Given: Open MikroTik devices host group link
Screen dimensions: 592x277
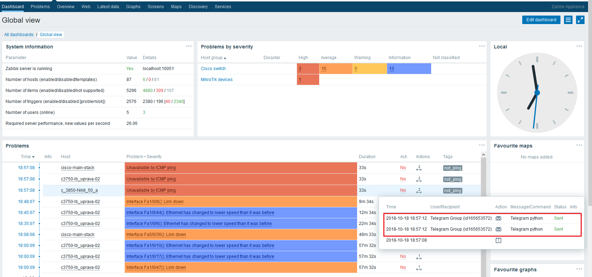Looking at the screenshot, I should point(217,80).
